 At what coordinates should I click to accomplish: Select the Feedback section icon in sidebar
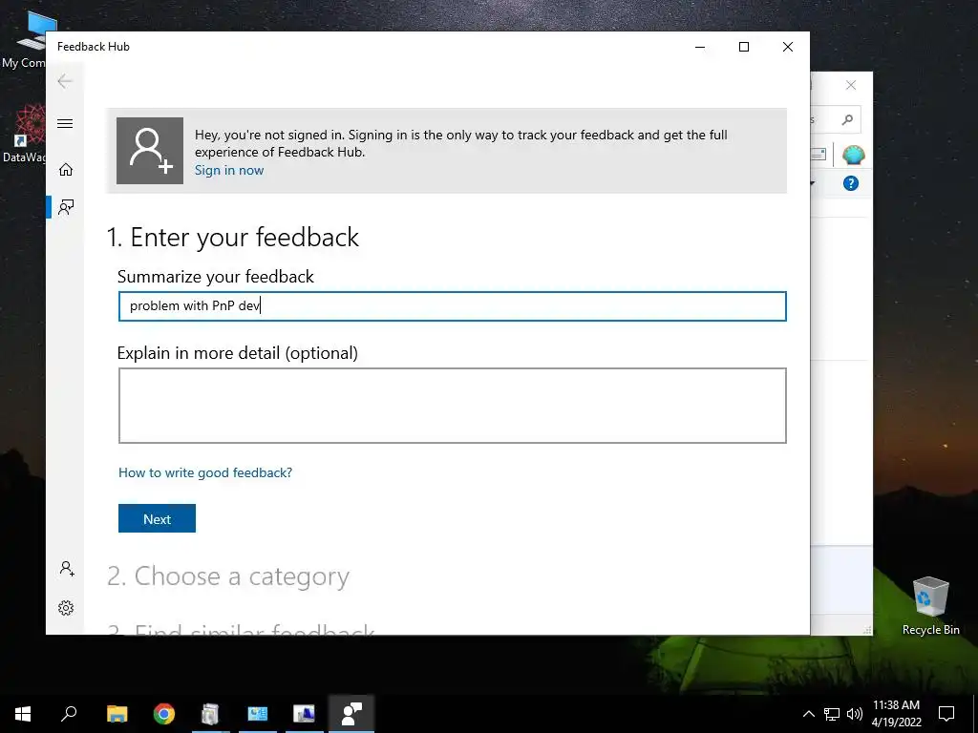coord(66,207)
